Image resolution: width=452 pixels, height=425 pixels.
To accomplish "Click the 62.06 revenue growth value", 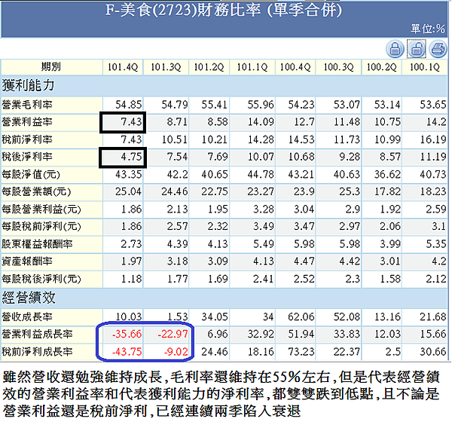I will pos(301,317).
